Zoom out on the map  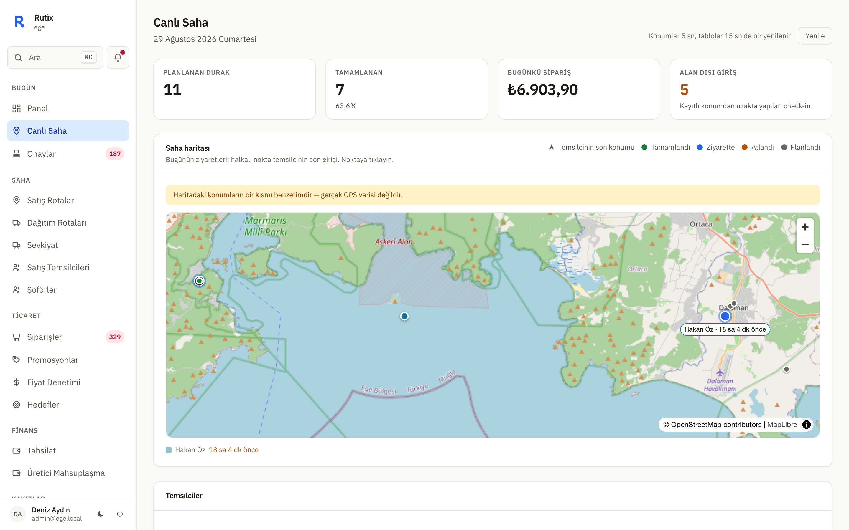[x=805, y=244]
